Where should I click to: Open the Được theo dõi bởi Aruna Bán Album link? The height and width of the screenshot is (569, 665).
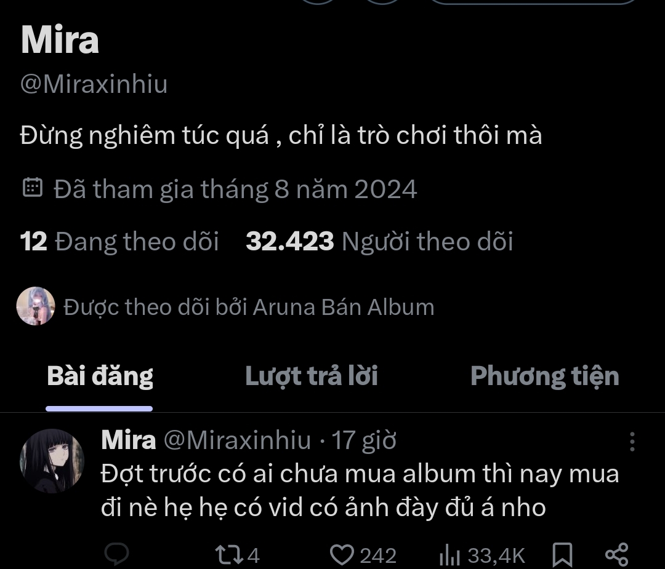pyautogui.click(x=249, y=306)
